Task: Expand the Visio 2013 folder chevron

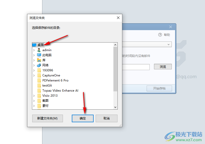Action: tap(34, 96)
